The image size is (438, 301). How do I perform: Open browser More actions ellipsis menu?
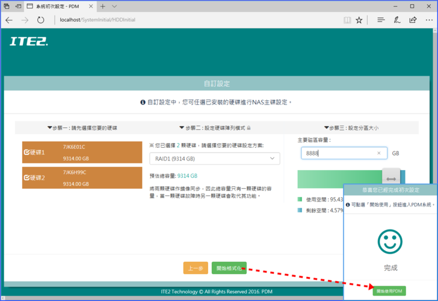click(x=428, y=20)
